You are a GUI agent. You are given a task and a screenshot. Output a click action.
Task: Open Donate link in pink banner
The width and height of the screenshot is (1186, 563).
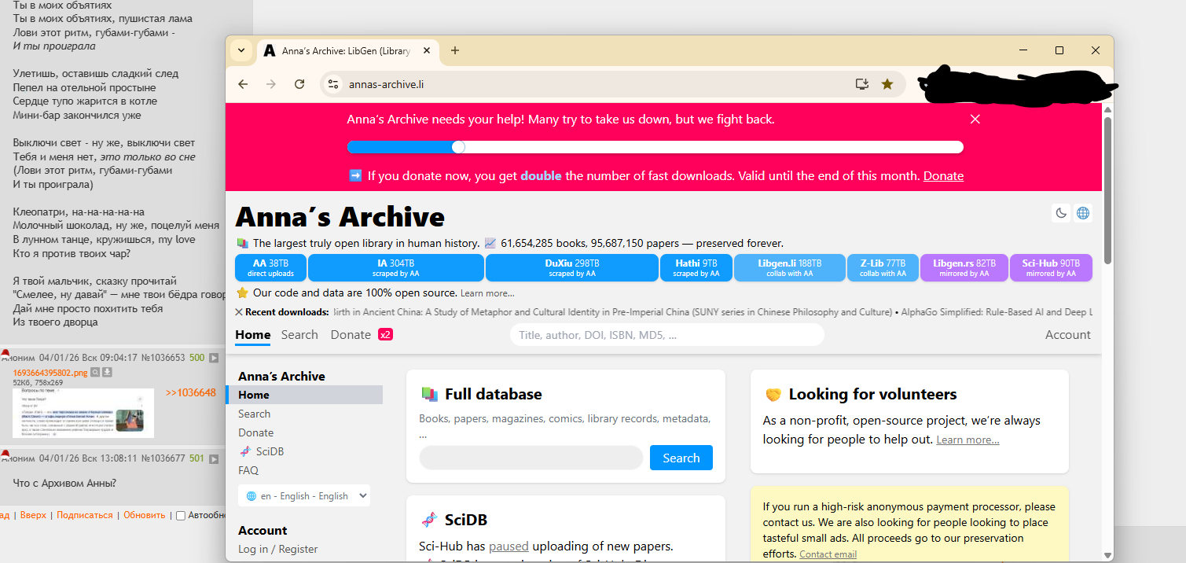[x=943, y=176]
